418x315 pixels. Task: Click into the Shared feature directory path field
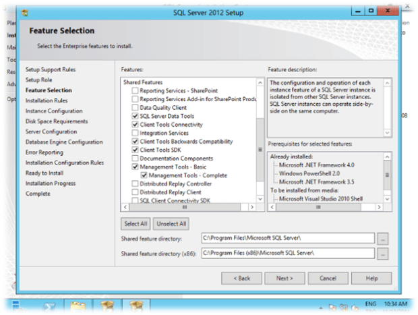(287, 238)
